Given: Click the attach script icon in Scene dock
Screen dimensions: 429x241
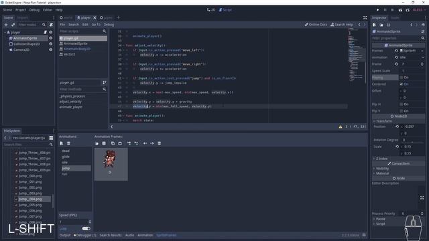Looking at the screenshot, I should click(51, 25).
